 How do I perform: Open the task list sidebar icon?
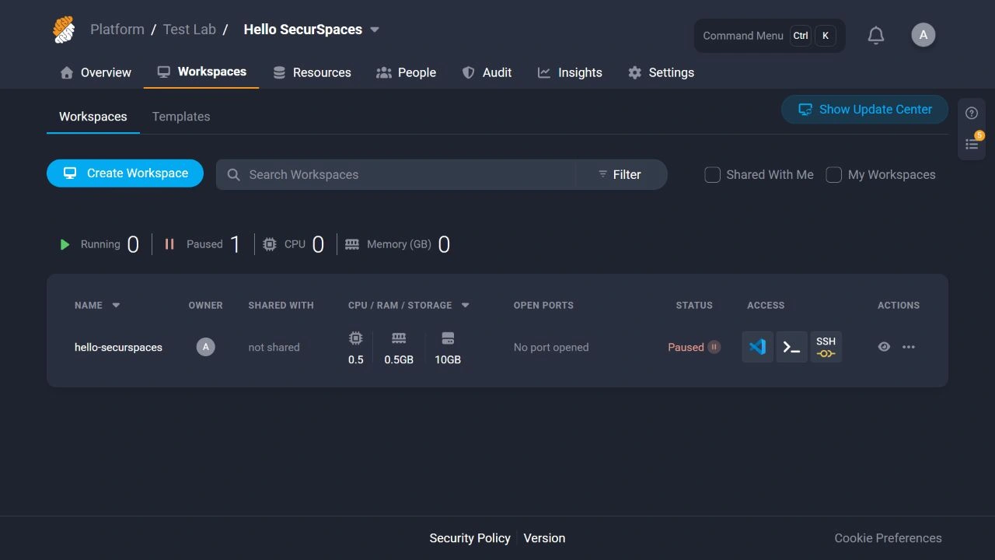pyautogui.click(x=972, y=144)
